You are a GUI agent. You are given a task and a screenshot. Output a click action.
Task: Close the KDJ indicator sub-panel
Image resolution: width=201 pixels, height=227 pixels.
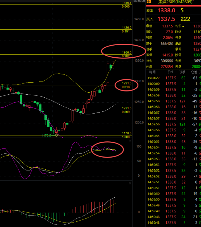point(130,141)
